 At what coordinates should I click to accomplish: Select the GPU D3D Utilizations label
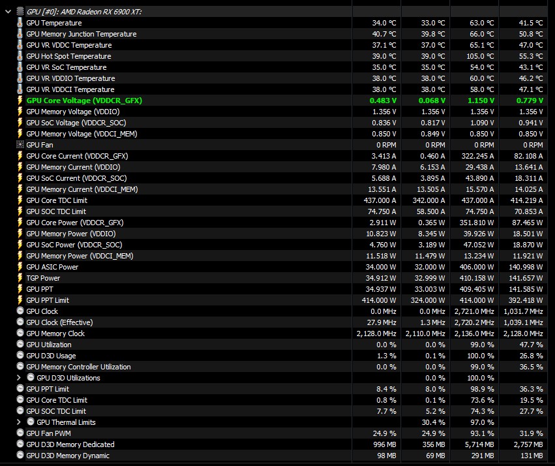click(x=68, y=378)
